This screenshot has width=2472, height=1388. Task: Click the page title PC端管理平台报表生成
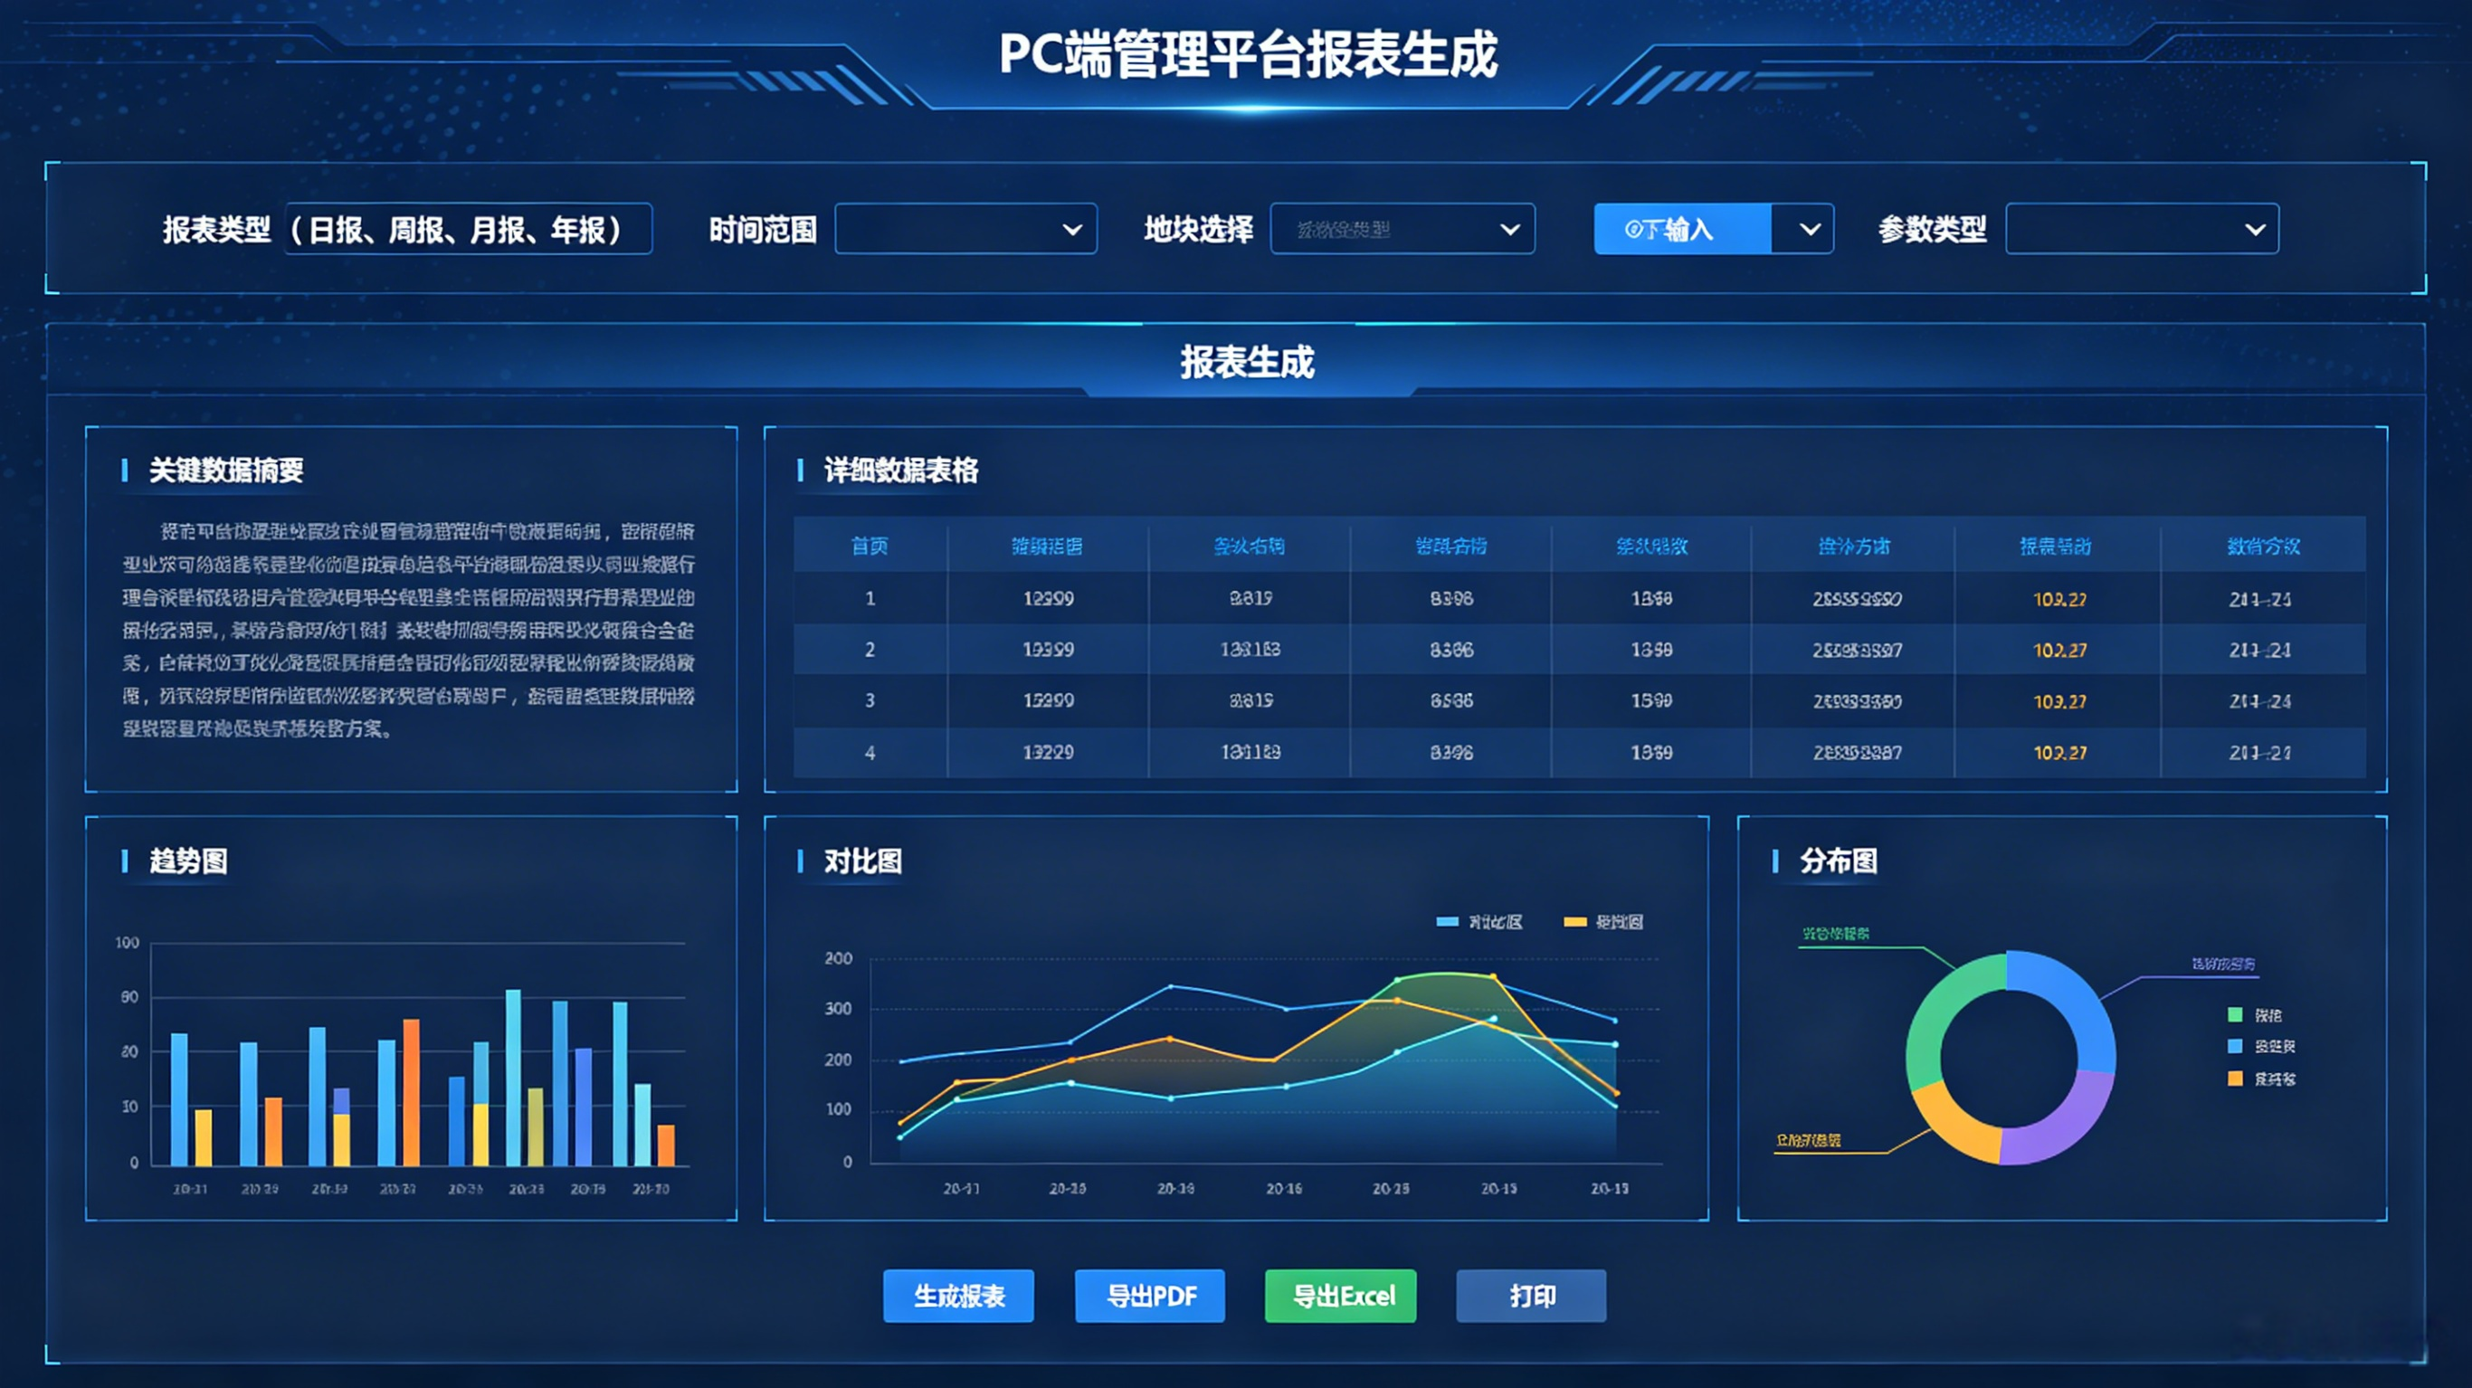coord(1248,53)
